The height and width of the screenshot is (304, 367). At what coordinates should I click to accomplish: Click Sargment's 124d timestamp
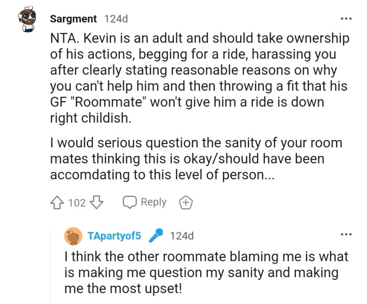(x=116, y=19)
